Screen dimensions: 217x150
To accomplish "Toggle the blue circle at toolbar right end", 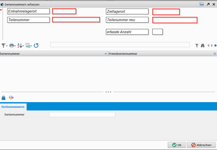I will coord(215,46).
